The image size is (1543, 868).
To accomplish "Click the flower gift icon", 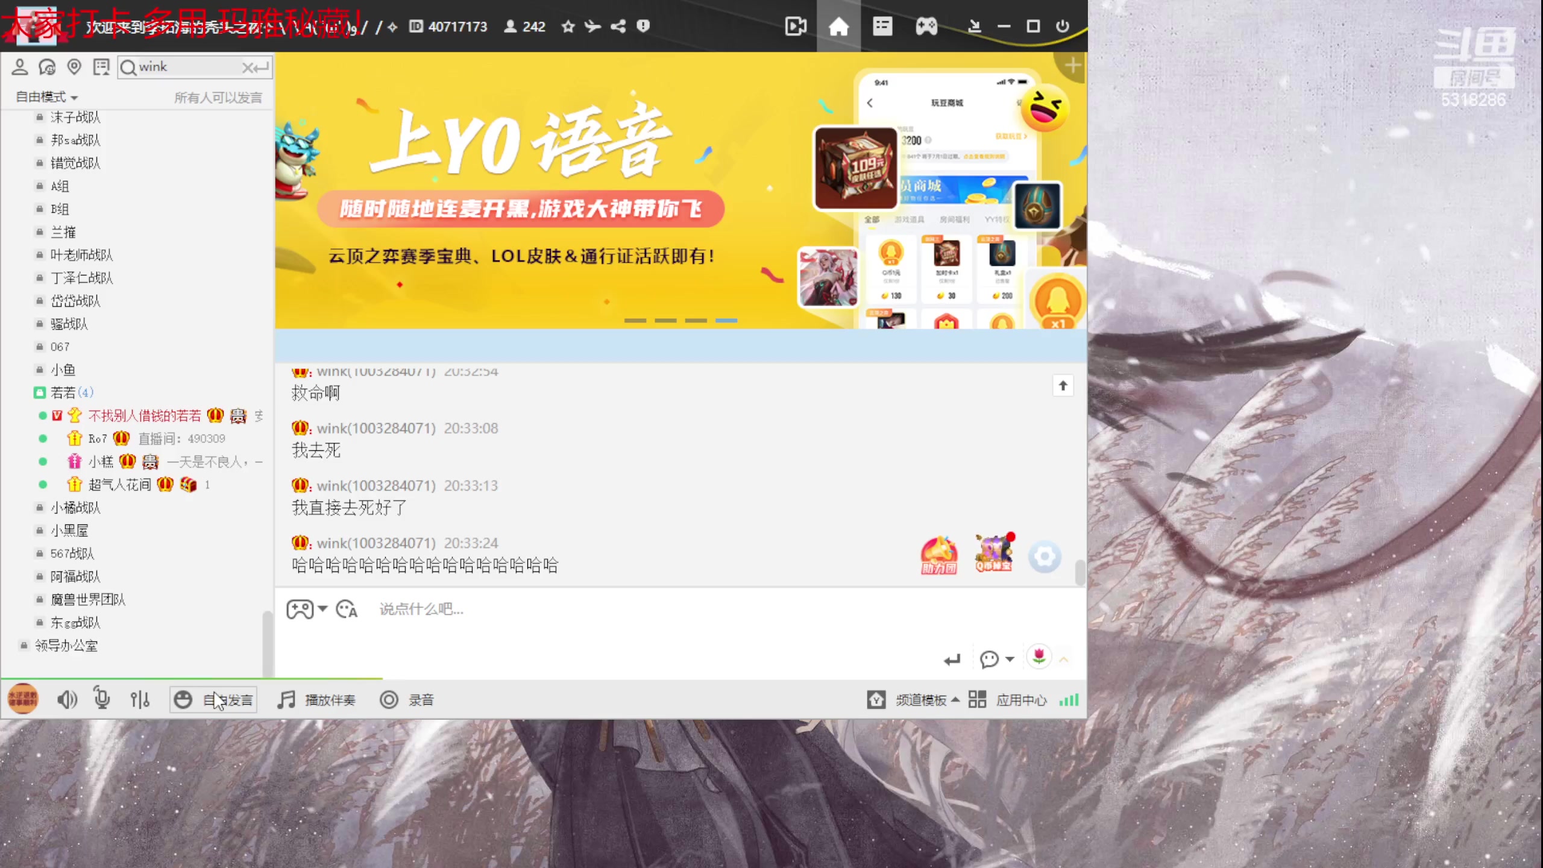I will (x=1039, y=657).
